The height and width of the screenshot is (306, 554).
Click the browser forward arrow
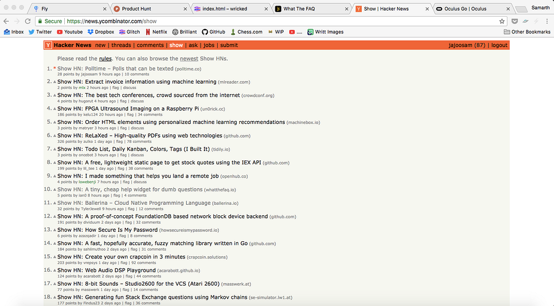[x=17, y=21]
